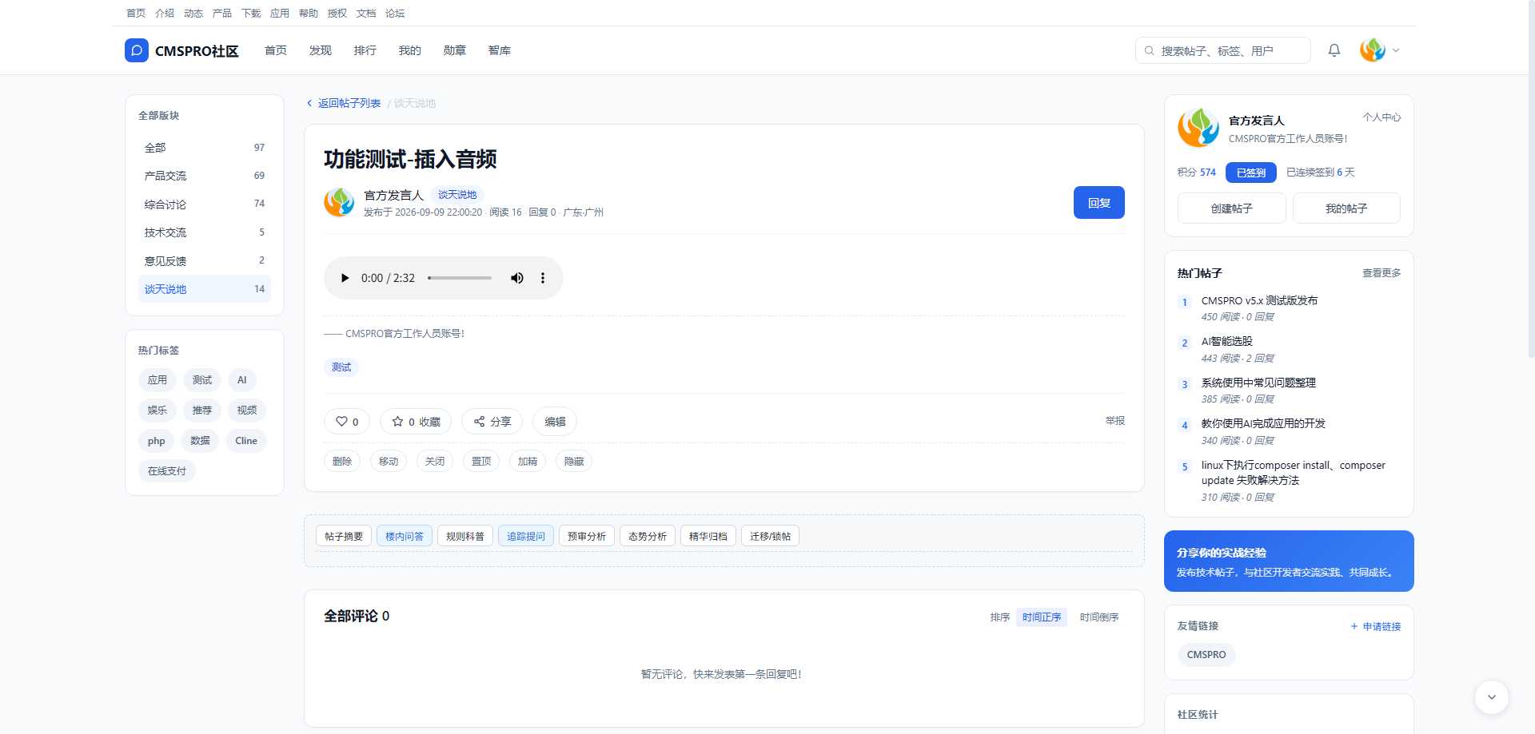Viewport: 1535px width, 734px height.
Task: Click the search magnifier icon
Action: point(1150,50)
